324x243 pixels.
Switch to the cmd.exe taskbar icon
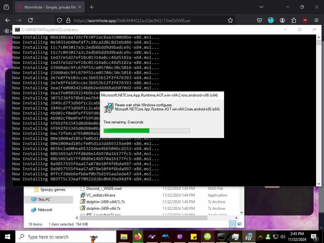221,237
